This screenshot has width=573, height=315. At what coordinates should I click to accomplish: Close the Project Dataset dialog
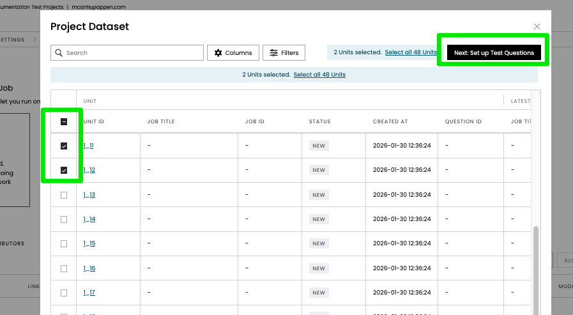tap(537, 27)
